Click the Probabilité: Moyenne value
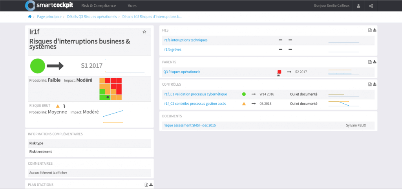The height and width of the screenshot is (189, 402). (x=57, y=112)
